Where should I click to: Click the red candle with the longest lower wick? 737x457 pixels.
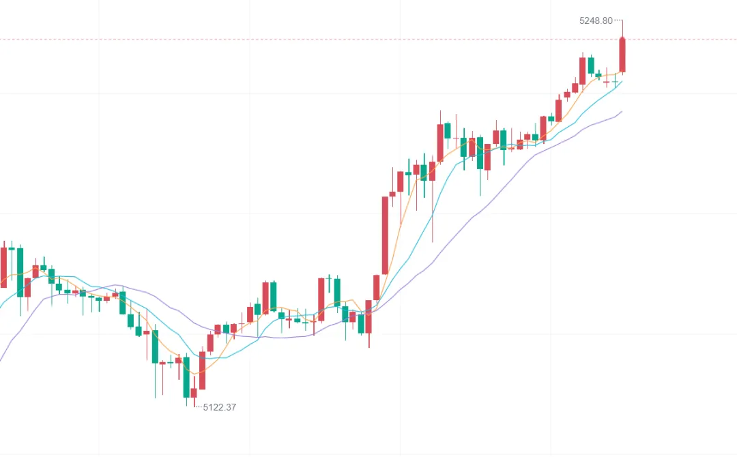432,172
